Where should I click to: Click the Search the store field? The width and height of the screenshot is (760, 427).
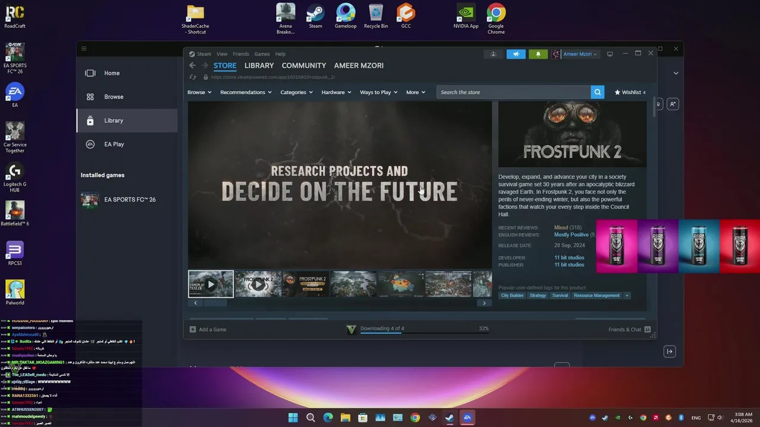514,92
